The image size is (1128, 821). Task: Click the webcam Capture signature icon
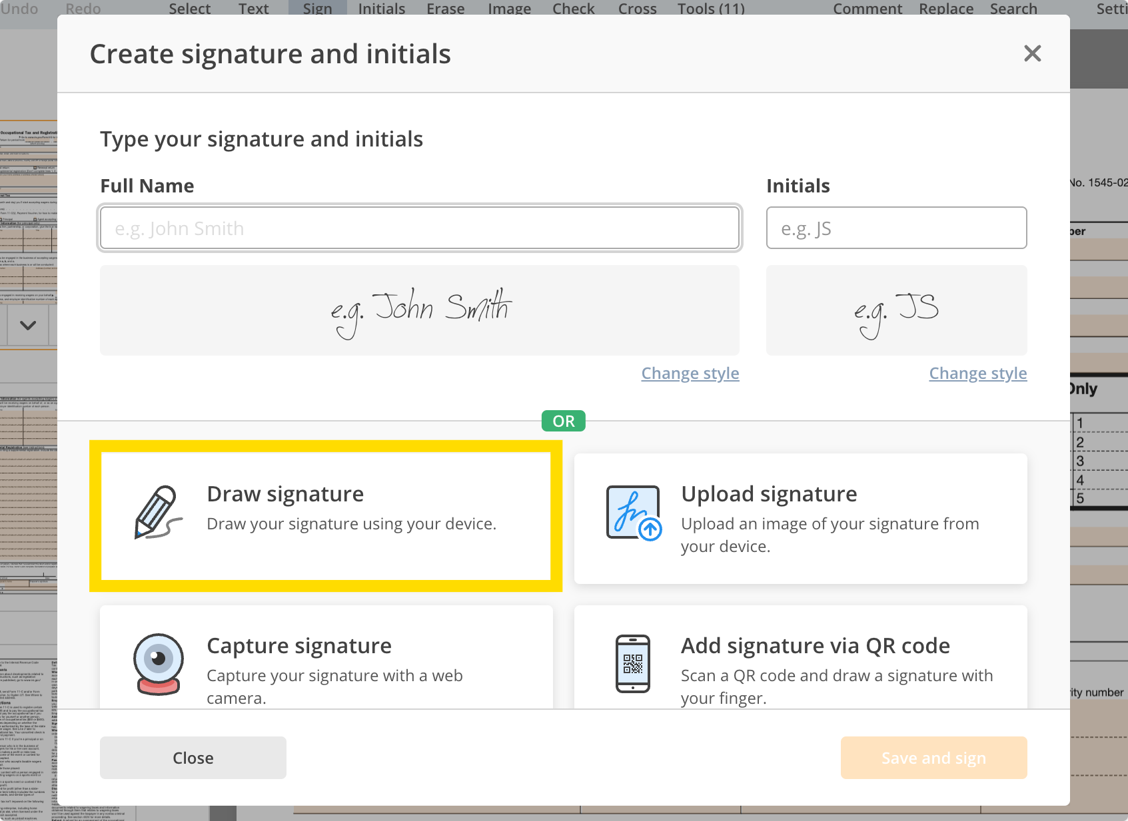159,664
